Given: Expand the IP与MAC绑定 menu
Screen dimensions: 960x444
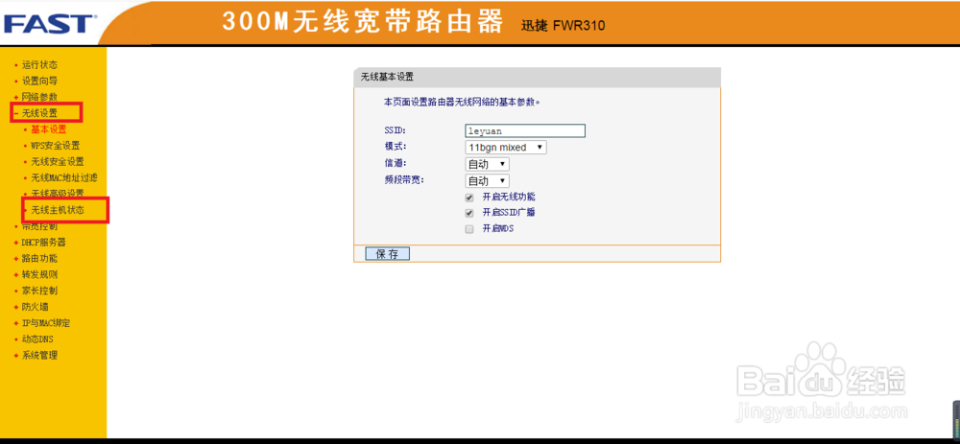Looking at the screenshot, I should 46,323.
